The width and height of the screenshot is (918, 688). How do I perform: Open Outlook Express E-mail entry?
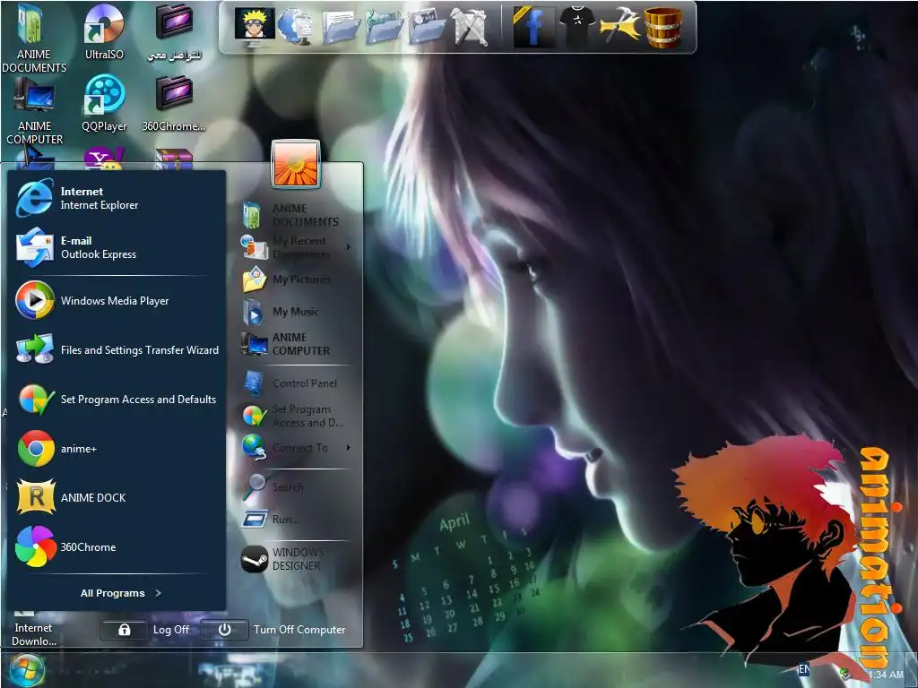coord(116,247)
